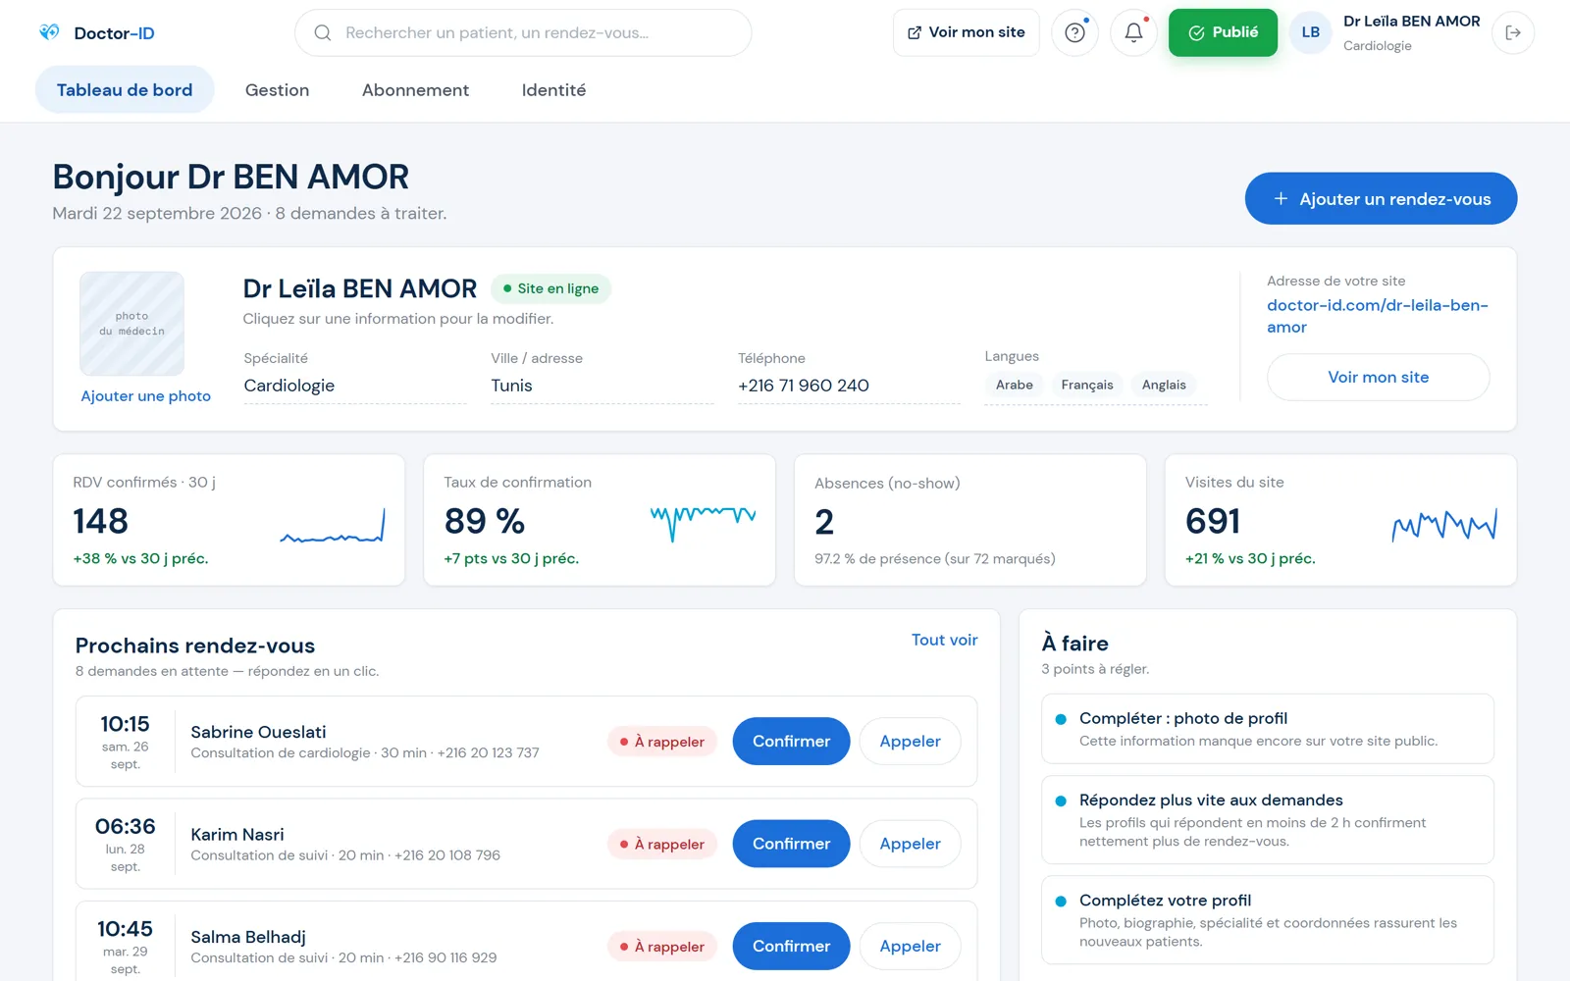Click Ajouter un rendez-vous button
1570x981 pixels.
tap(1381, 198)
